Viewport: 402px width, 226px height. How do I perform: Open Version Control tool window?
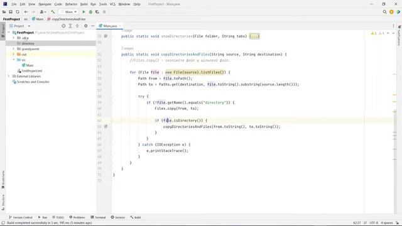(21, 217)
